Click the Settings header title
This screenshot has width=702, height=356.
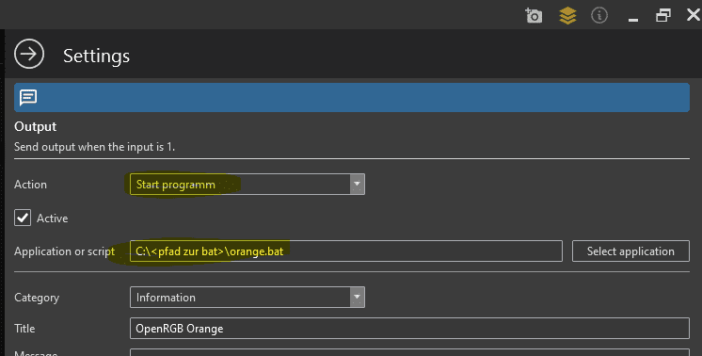point(96,56)
